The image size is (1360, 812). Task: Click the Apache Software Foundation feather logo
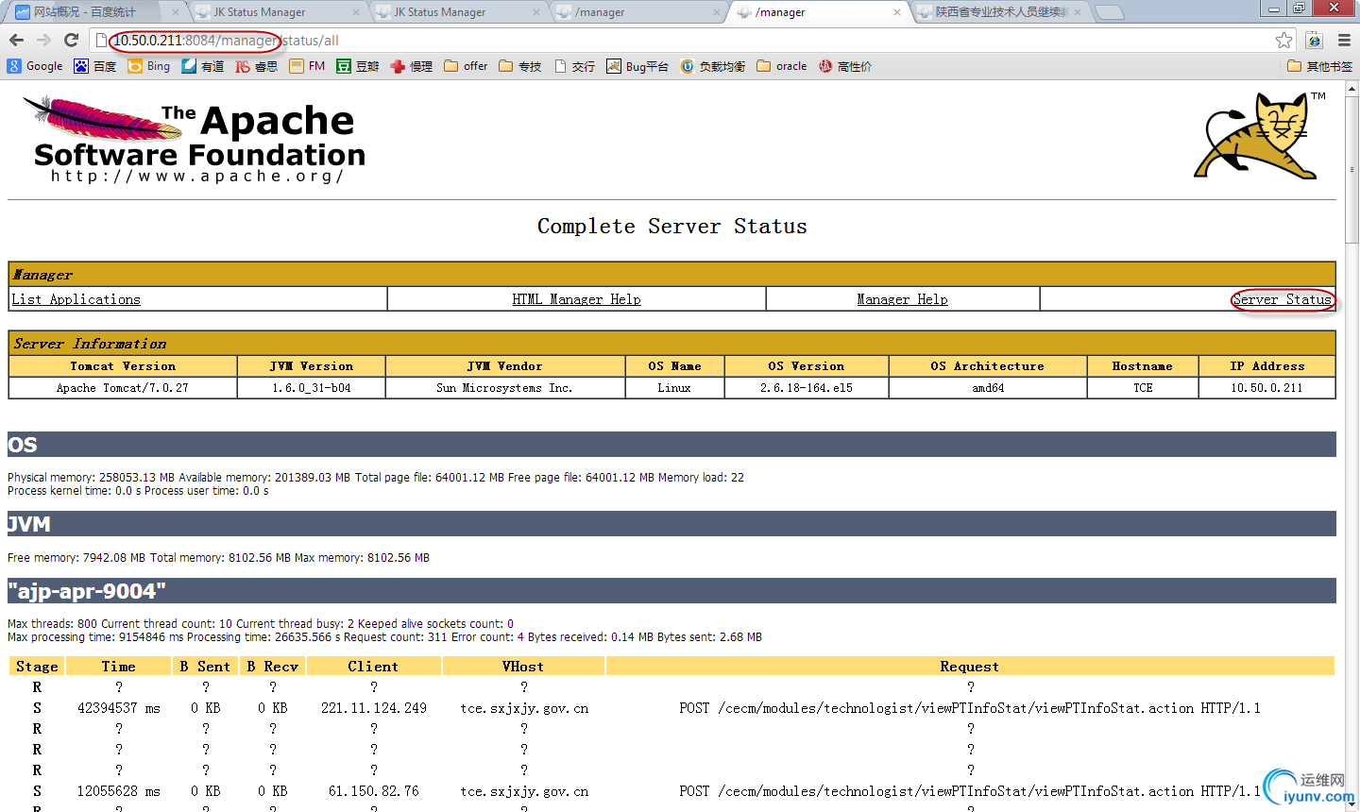(x=194, y=140)
